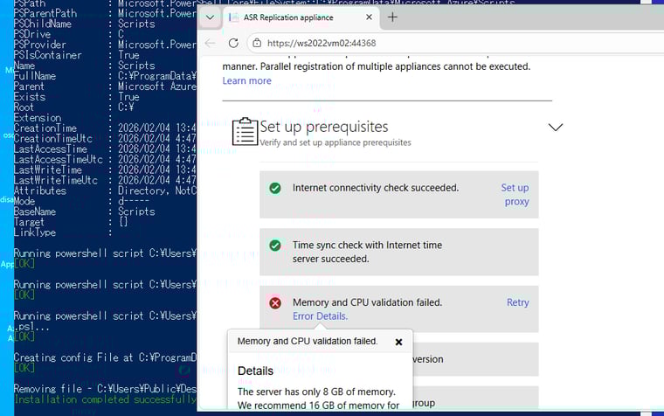Viewport: 664px width, 416px height.
Task: Reload the appliance page
Action: (233, 43)
